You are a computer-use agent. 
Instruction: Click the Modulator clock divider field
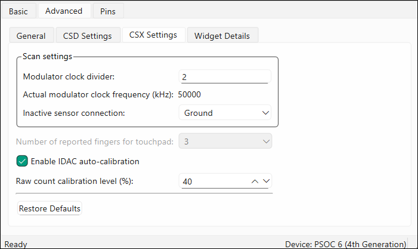coord(224,77)
